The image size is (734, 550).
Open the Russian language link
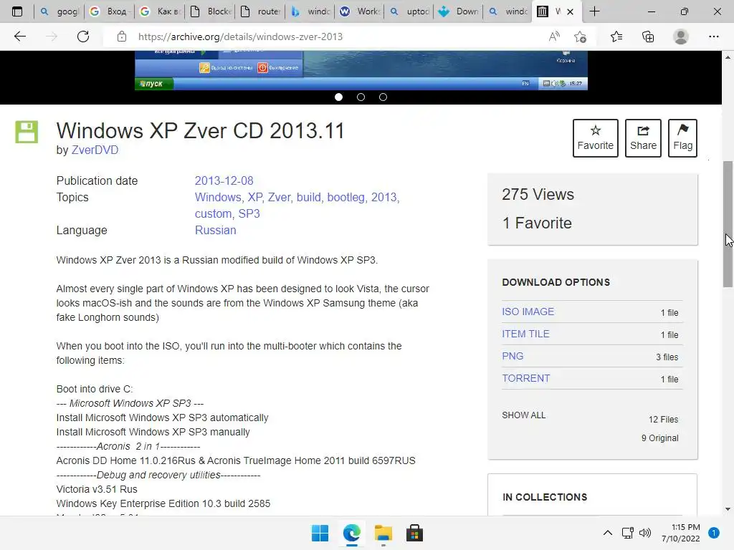coord(215,231)
